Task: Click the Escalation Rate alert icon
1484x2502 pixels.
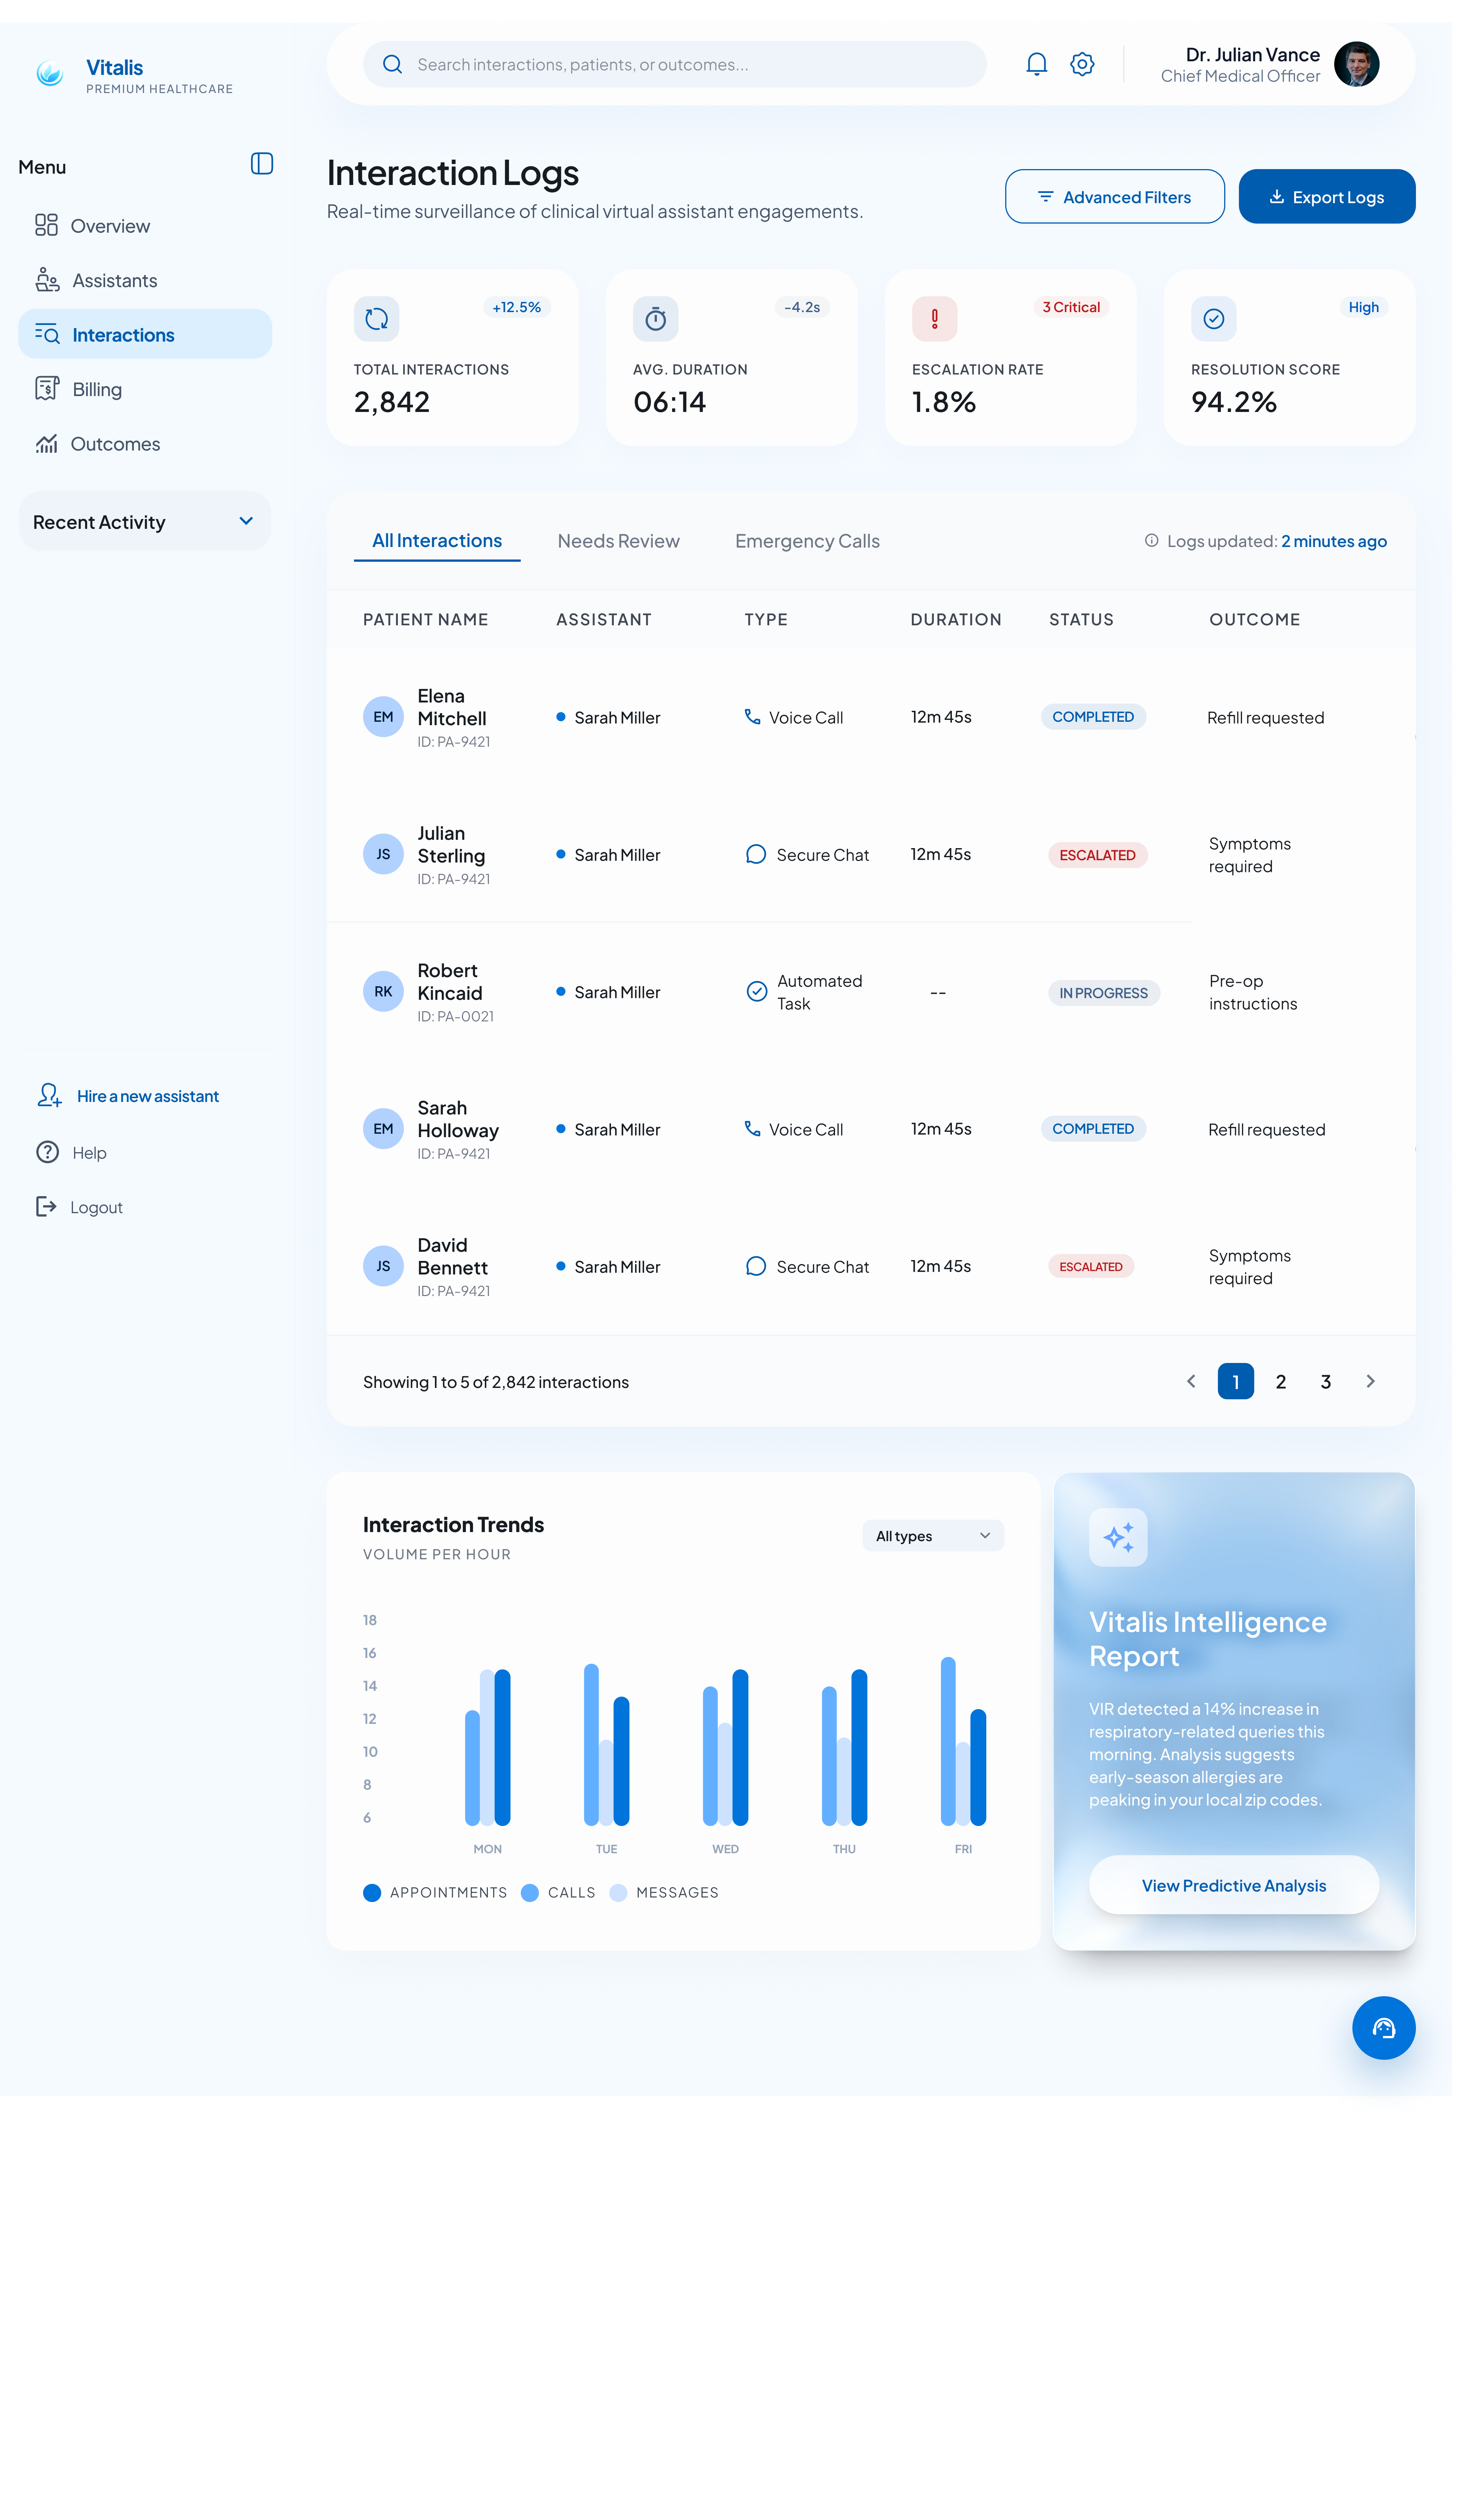Action: (935, 319)
